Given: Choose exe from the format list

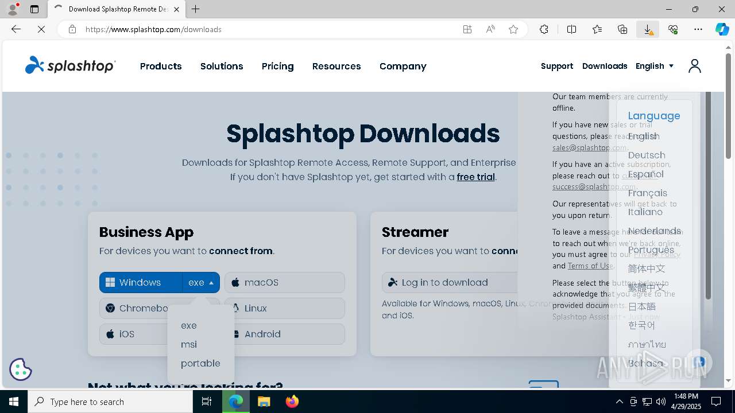Looking at the screenshot, I should point(189,325).
